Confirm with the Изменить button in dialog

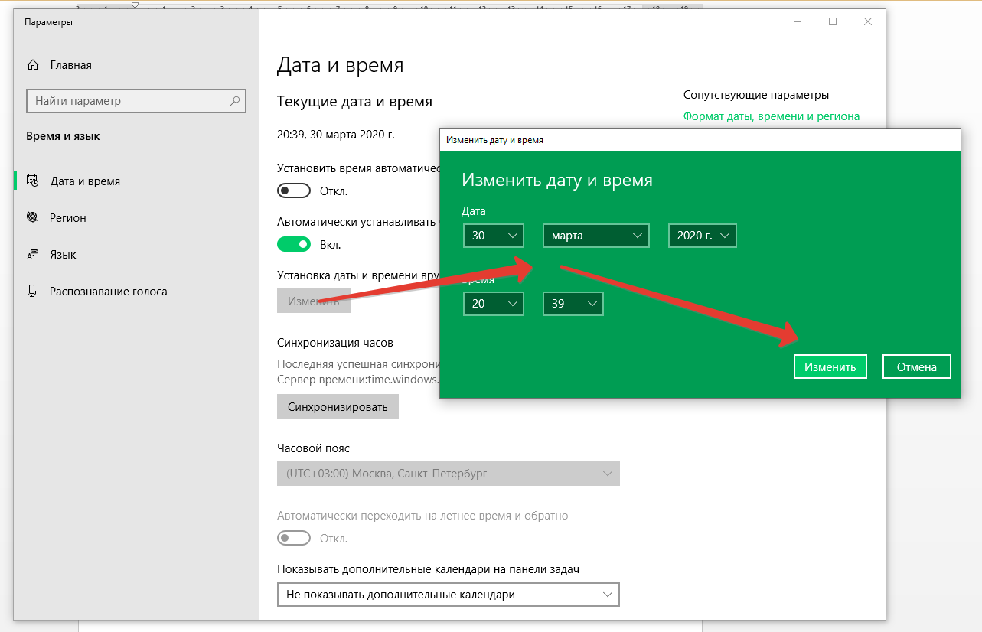(x=830, y=366)
